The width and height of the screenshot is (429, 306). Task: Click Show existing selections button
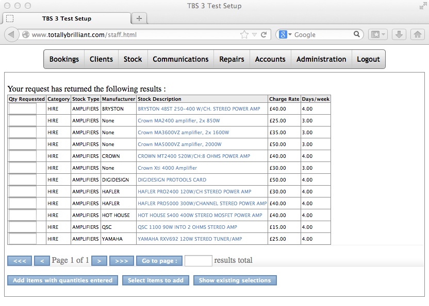pyautogui.click(x=235, y=280)
